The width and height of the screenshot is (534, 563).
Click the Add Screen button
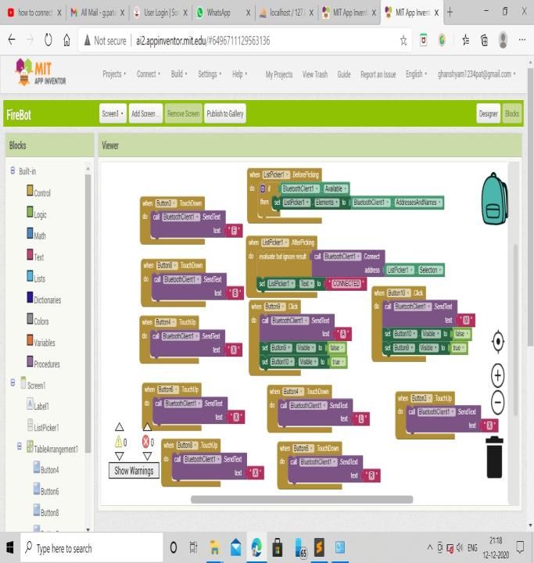point(145,113)
